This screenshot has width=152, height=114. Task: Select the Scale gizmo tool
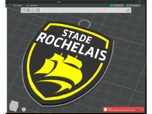[x=71, y=10]
